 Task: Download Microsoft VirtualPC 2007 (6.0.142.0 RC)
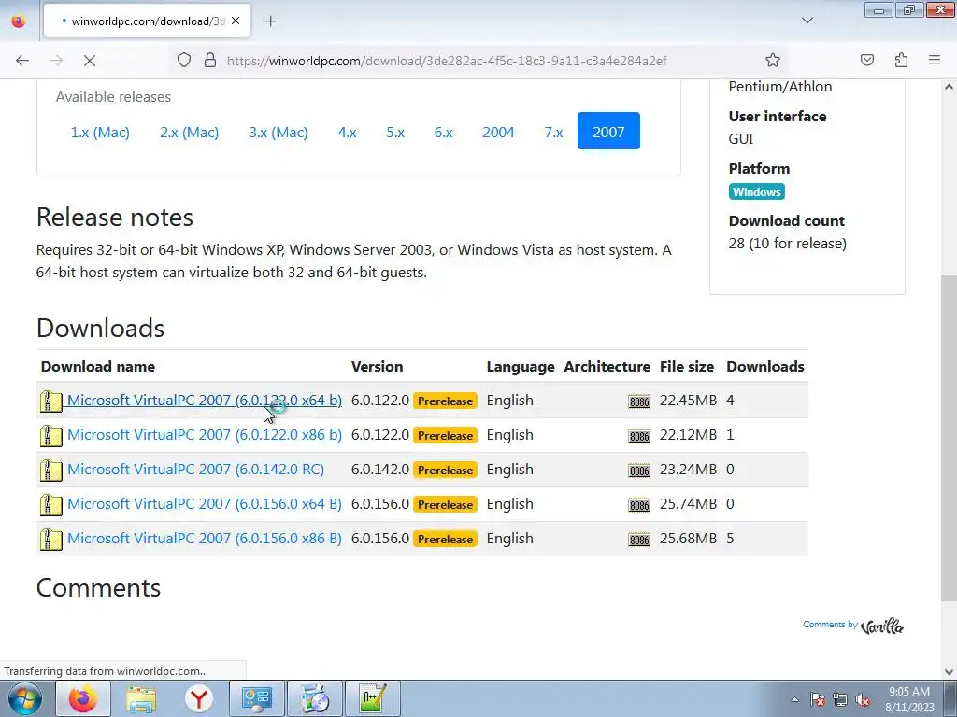click(x=195, y=470)
